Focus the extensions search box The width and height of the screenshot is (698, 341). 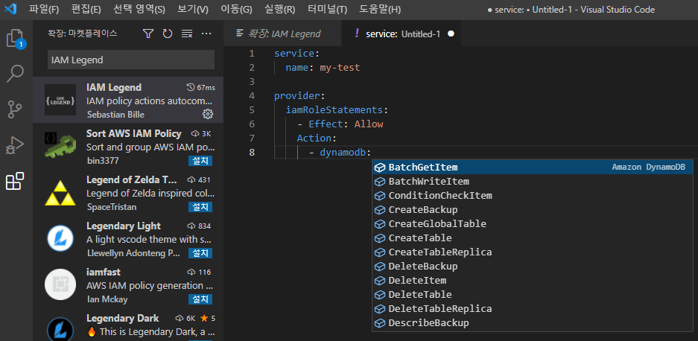pyautogui.click(x=131, y=60)
